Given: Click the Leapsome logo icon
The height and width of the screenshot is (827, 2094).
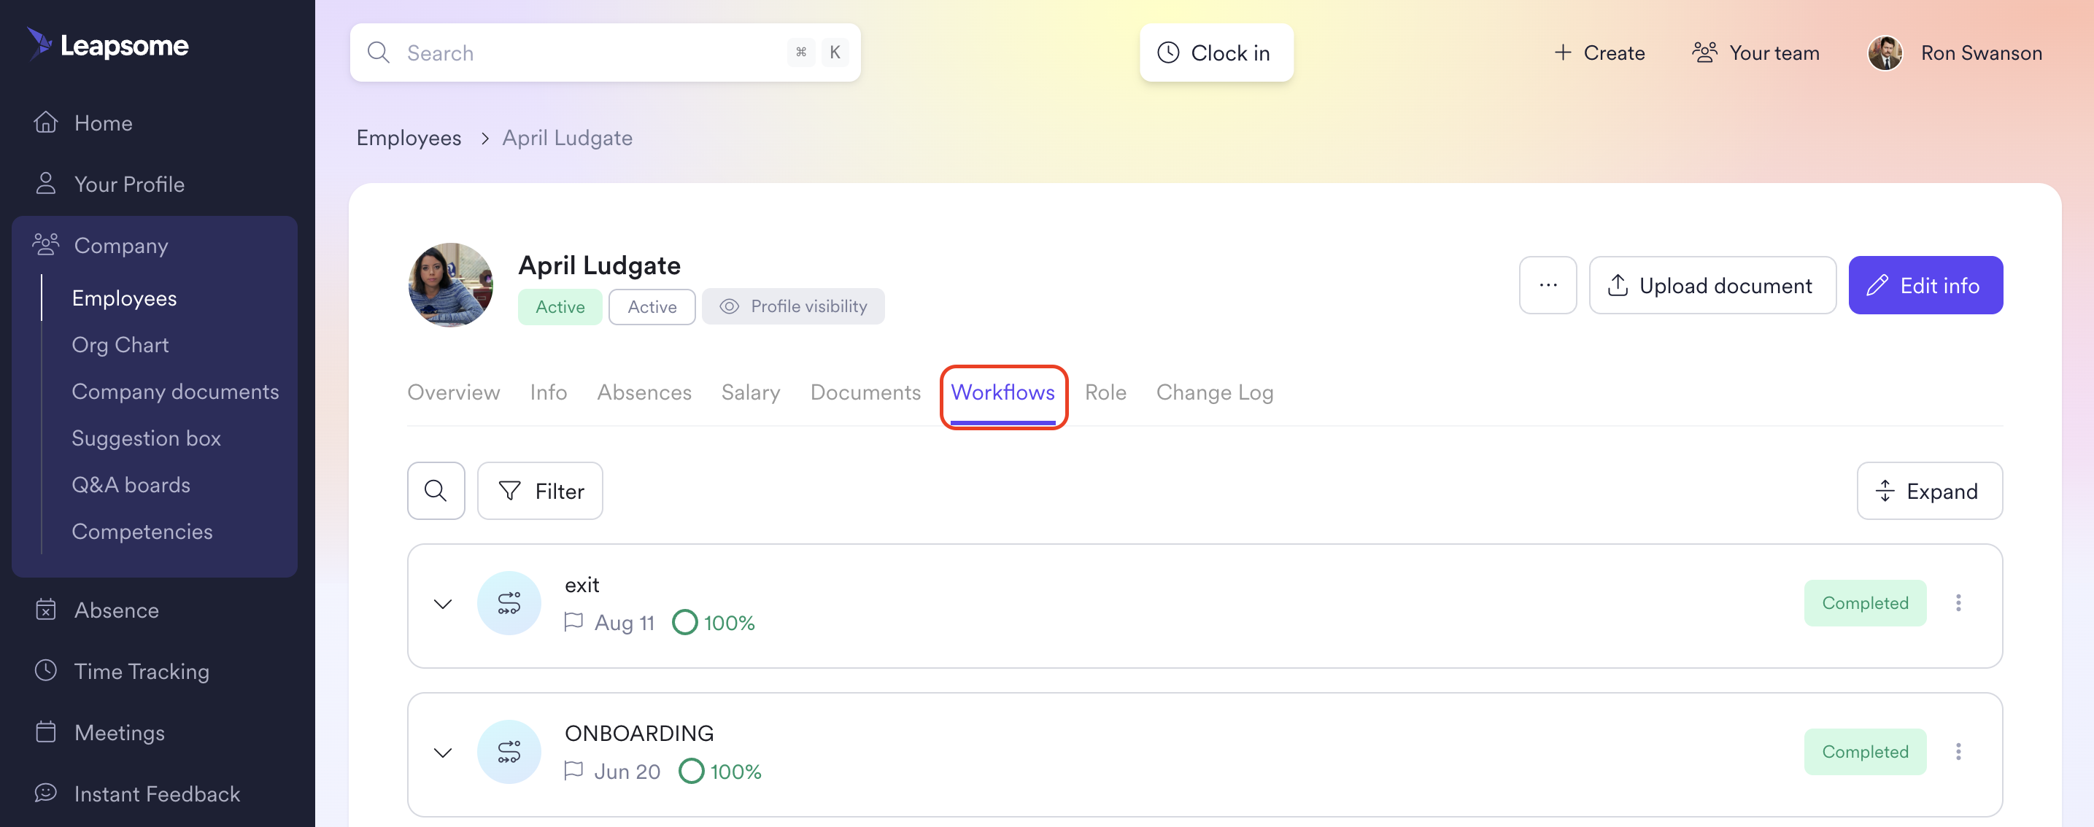Looking at the screenshot, I should tap(39, 44).
